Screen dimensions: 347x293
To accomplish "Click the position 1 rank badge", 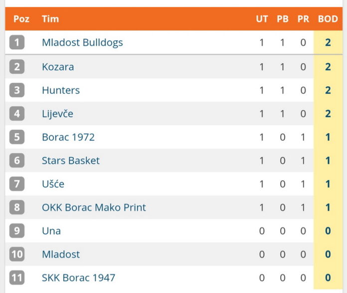I will 17,42.
